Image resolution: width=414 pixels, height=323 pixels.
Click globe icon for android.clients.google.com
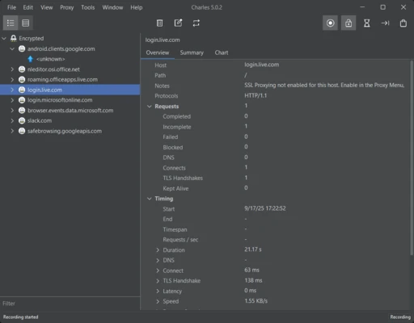coord(22,48)
